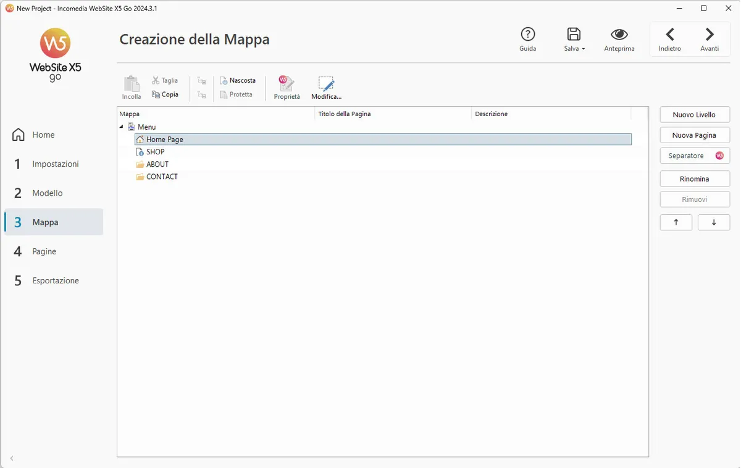Click the upper tree expand icon

point(201,81)
